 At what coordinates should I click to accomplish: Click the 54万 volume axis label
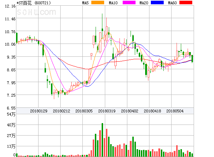[11, 114]
